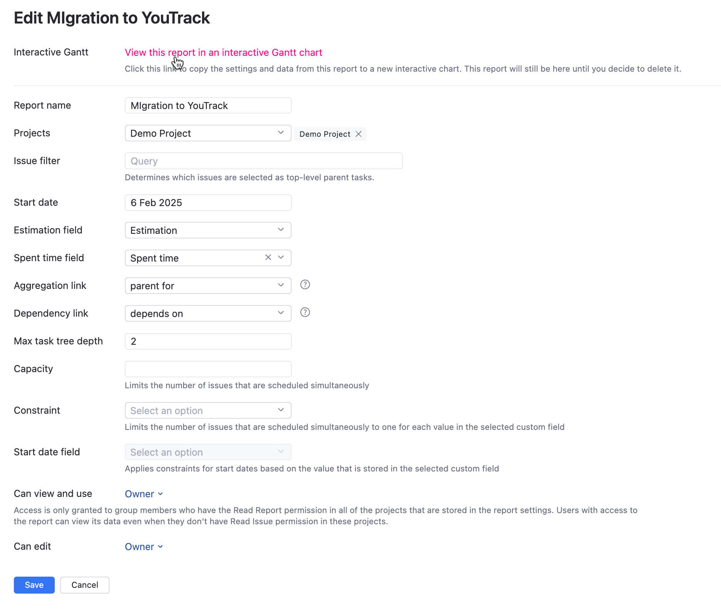The width and height of the screenshot is (721, 614).
Task: Open the Spent time field dropdown arrow
Action: coord(281,257)
